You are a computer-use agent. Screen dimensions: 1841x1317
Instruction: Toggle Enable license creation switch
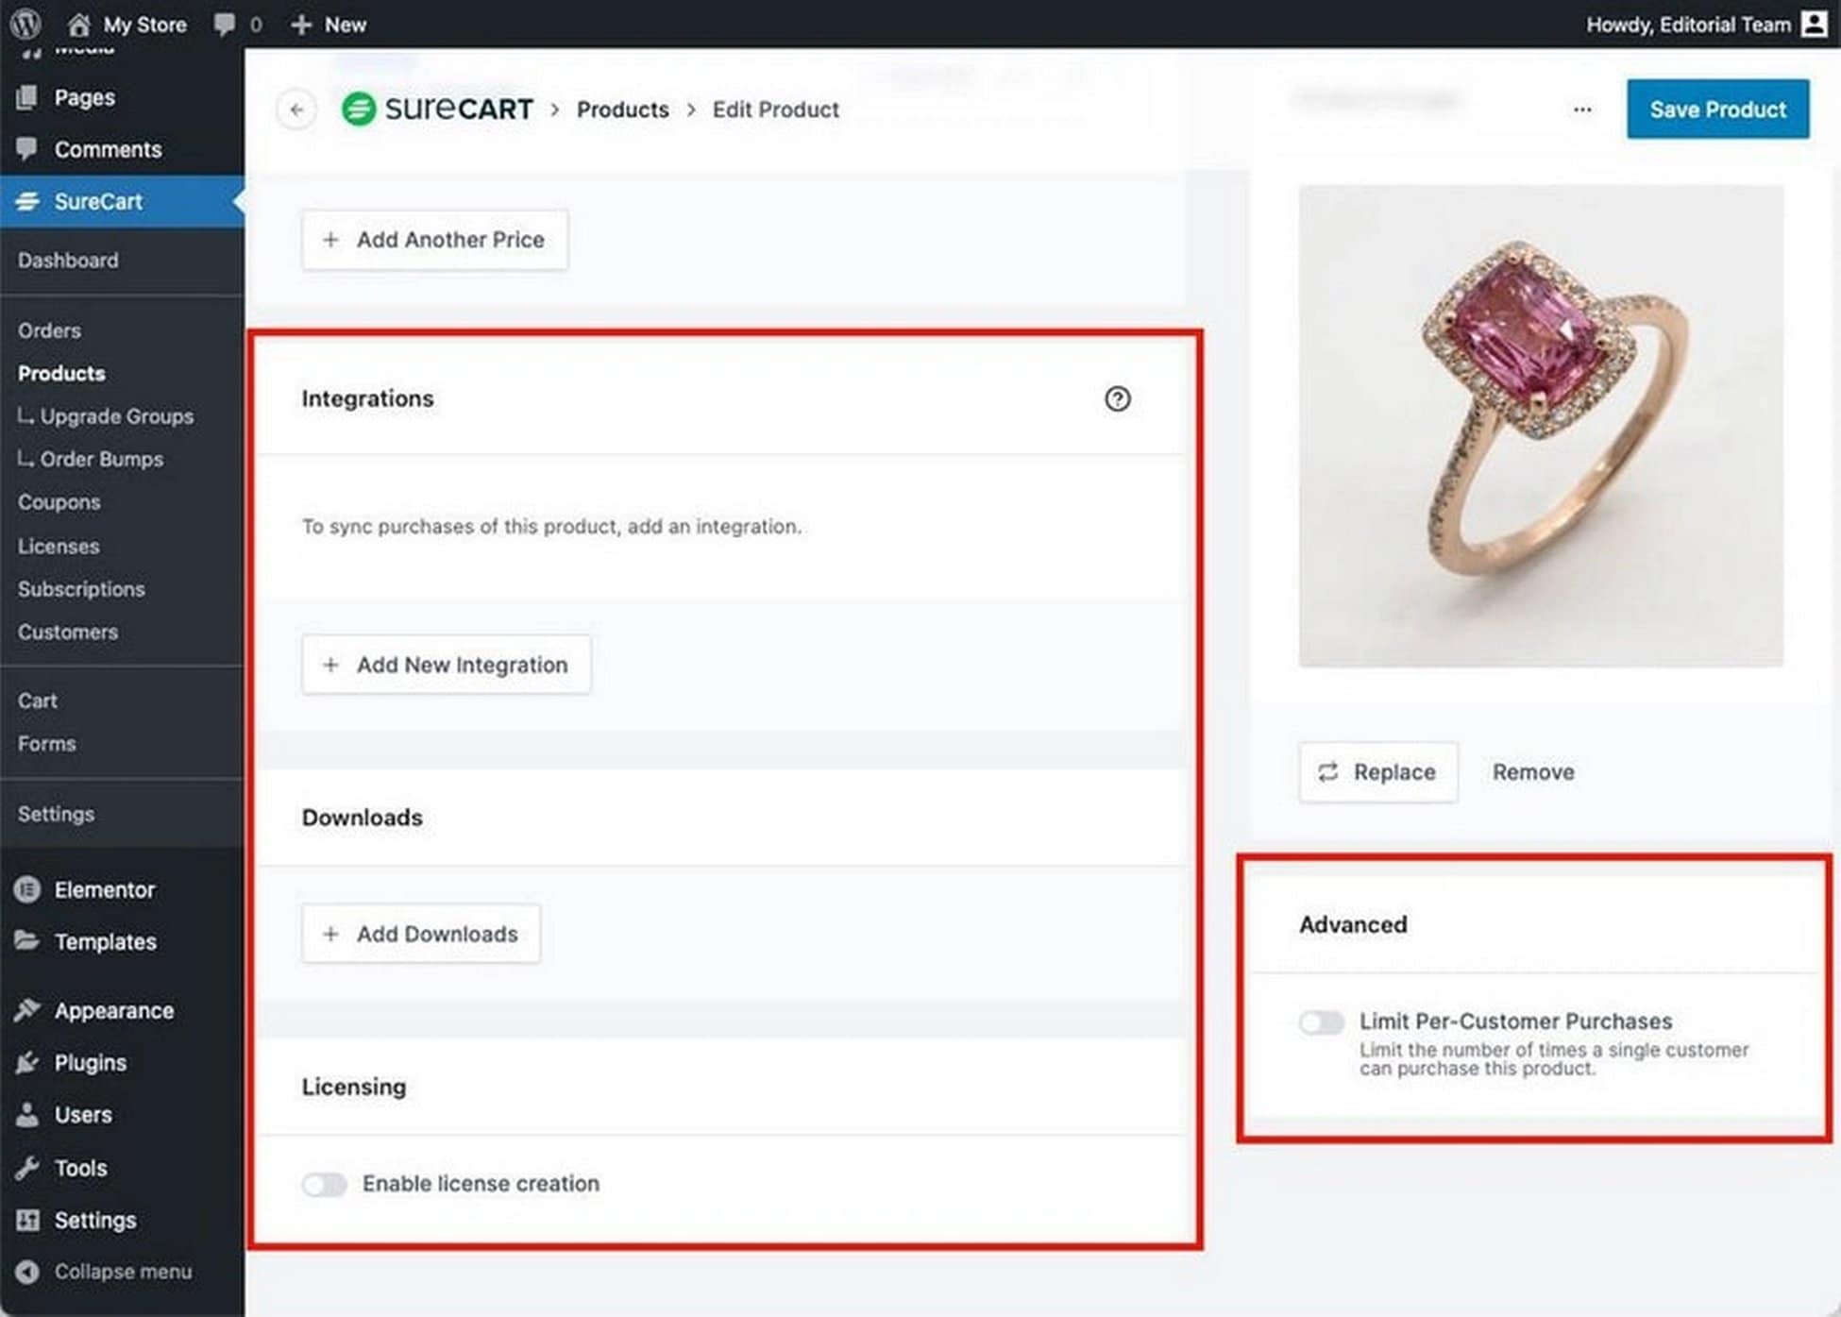point(324,1184)
